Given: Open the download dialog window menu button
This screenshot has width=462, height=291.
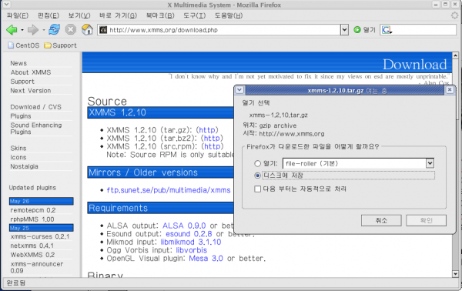Looking at the screenshot, I should click(x=239, y=90).
